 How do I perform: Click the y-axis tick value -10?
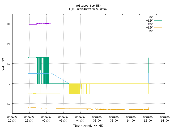pos(8,104)
